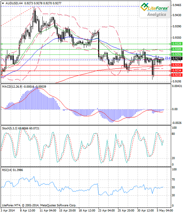
Task: Click the 23.6 Fibonacci level label
Action: point(168,58)
